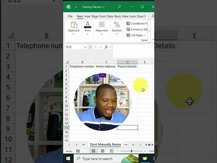Show hidden sheets on the left ellipsis

click(x=83, y=145)
